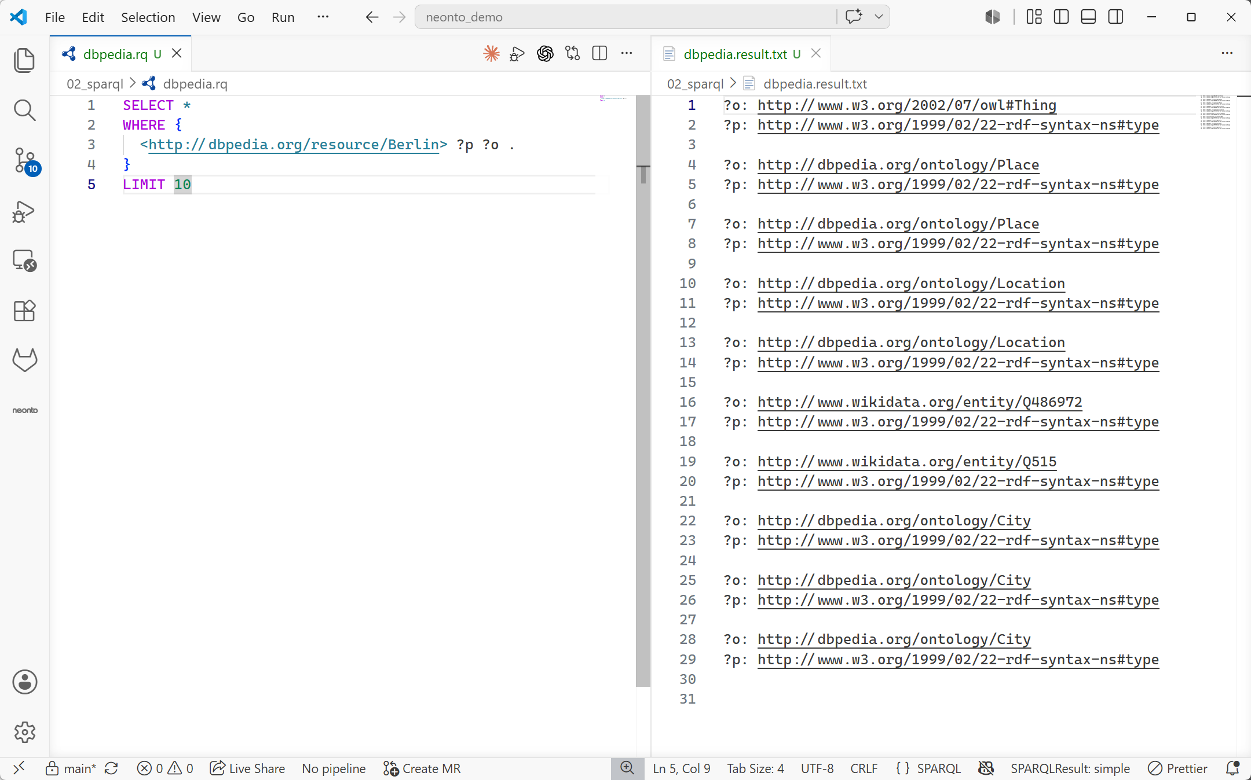Screen dimensions: 1251x780
Task: Expand chat dropdown arrow in command center
Action: (x=879, y=17)
